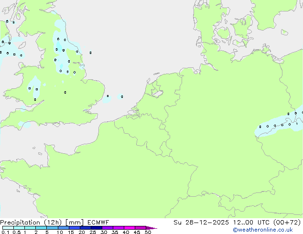Viewport: 303px width, 234px height.
Task: Click the small island east of Denmark
Action: click(x=284, y=32)
